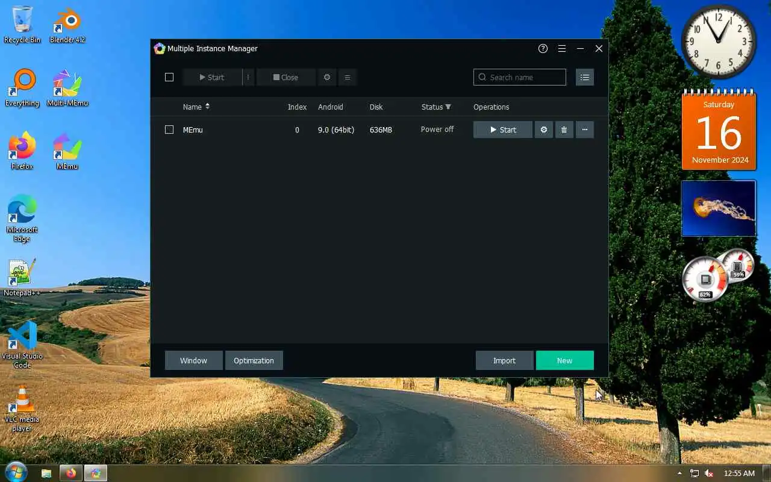The image size is (771, 482).
Task: Select the MEmu desktop icon
Action: pyautogui.click(x=67, y=151)
